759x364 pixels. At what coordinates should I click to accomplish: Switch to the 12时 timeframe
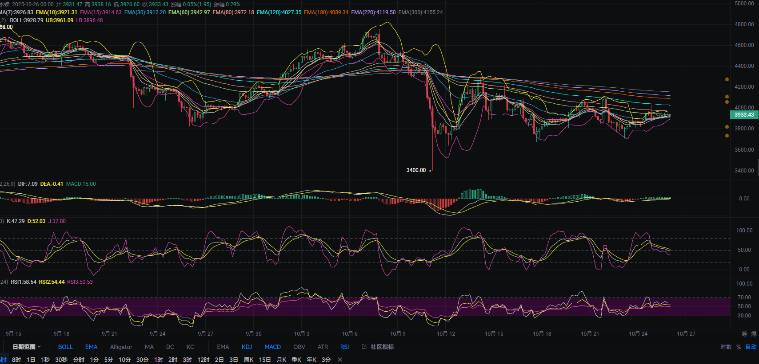203,360
